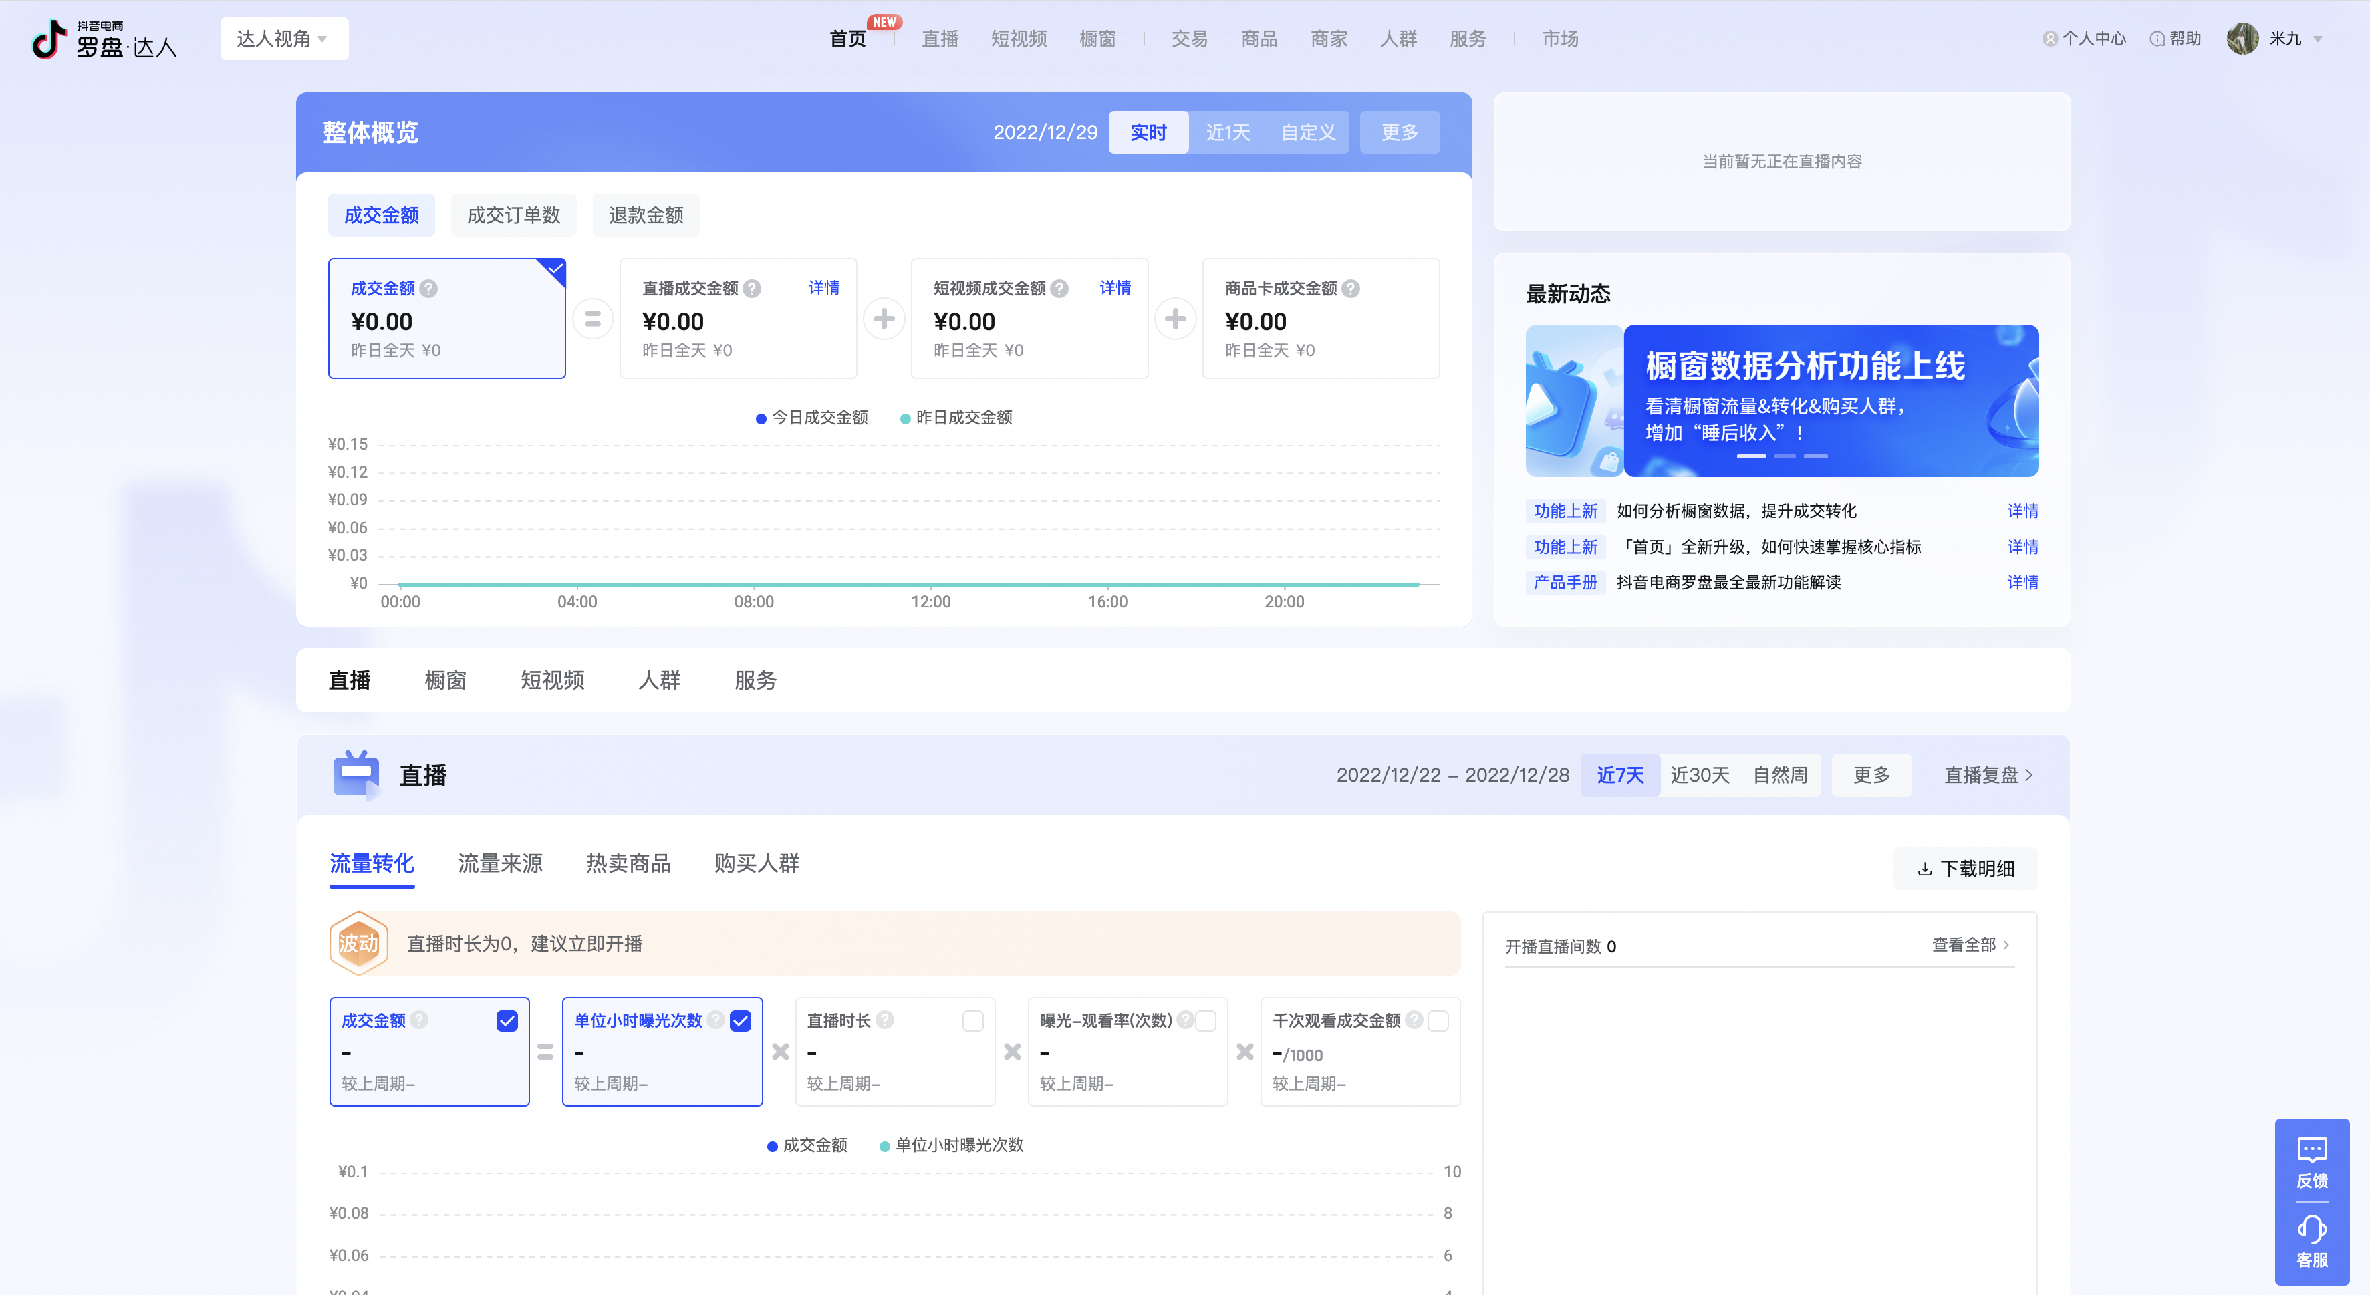
Task: Click help icon next to 成交金额 card
Action: (x=428, y=289)
